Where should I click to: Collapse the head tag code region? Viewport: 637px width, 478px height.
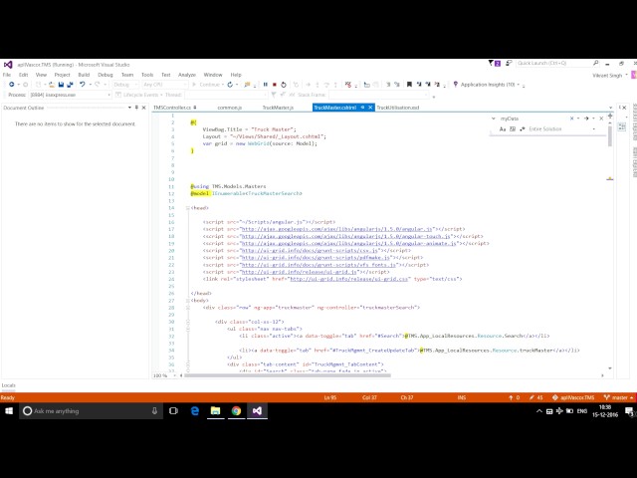coord(188,208)
